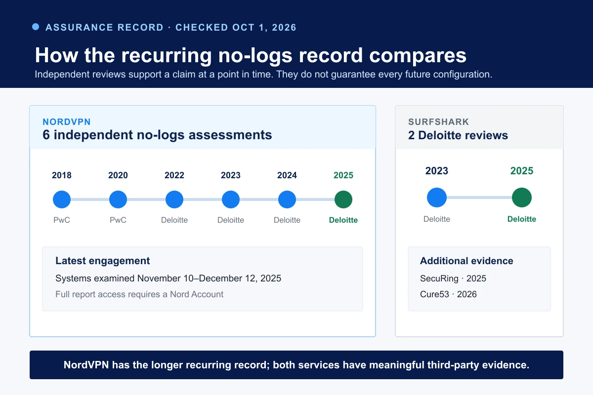Click the bottom summary banner about NordVPN's record
593x395 pixels.
click(296, 365)
